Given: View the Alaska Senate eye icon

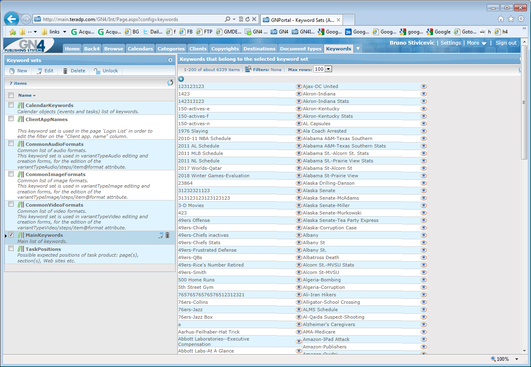Looking at the screenshot, I should [424, 191].
